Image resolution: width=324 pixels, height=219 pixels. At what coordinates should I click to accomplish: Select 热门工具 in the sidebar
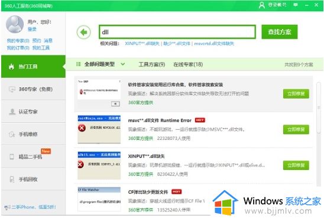pos(33,66)
